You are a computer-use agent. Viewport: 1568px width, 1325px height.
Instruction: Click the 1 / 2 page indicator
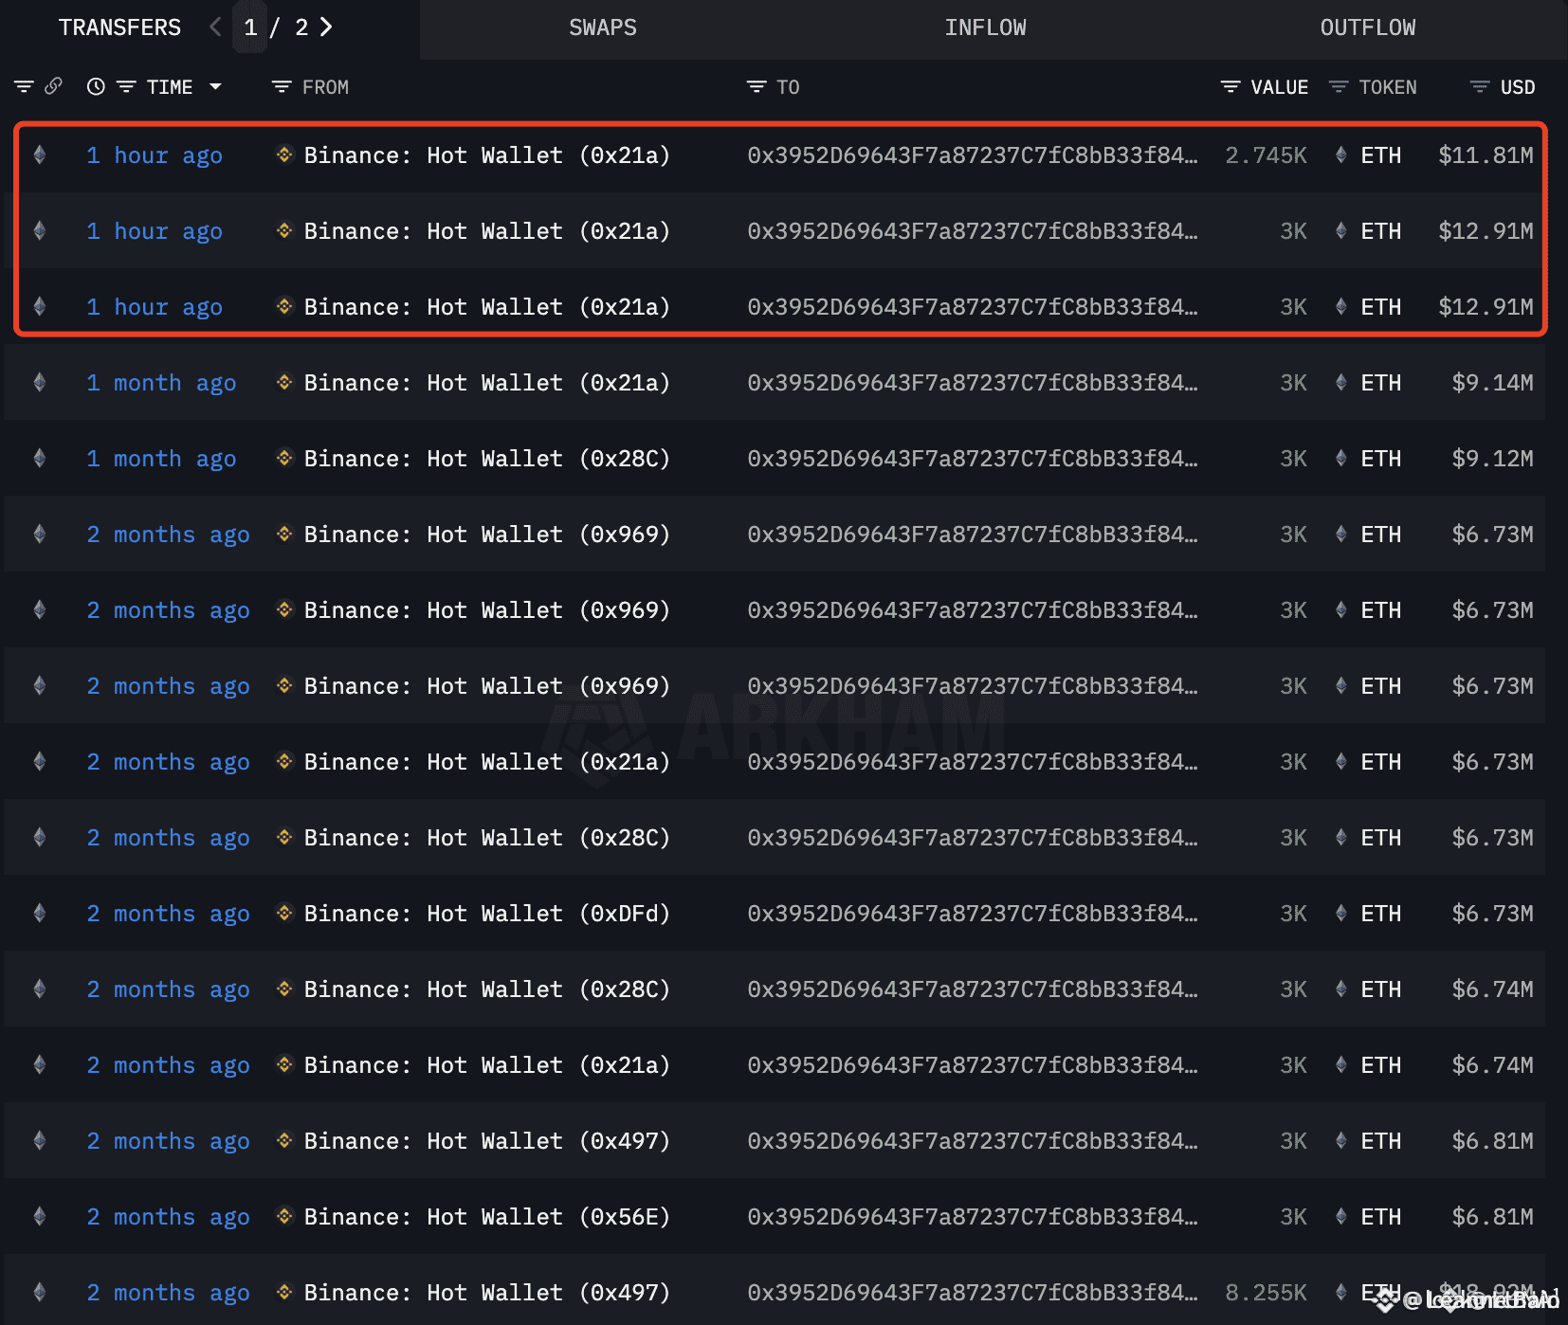(276, 27)
